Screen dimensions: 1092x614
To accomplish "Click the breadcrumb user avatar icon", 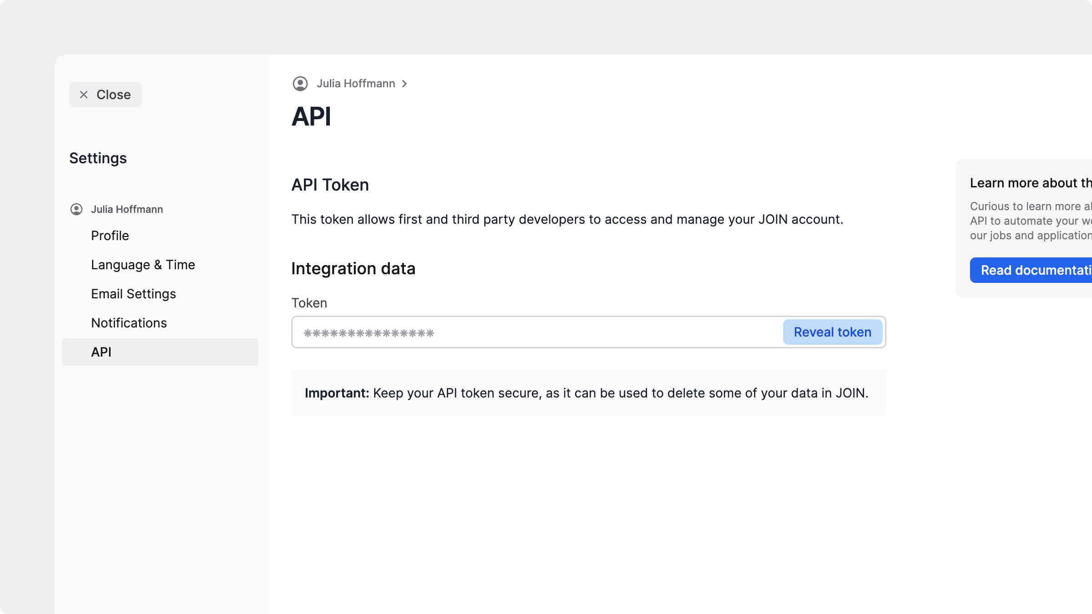I will coord(300,84).
